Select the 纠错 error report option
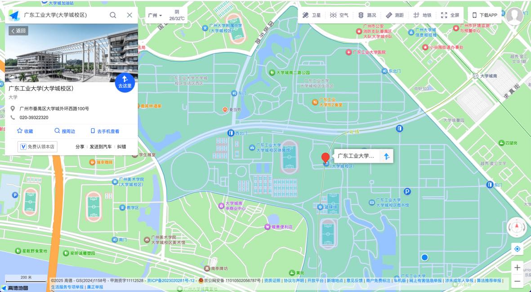The width and height of the screenshot is (531, 292). point(120,147)
